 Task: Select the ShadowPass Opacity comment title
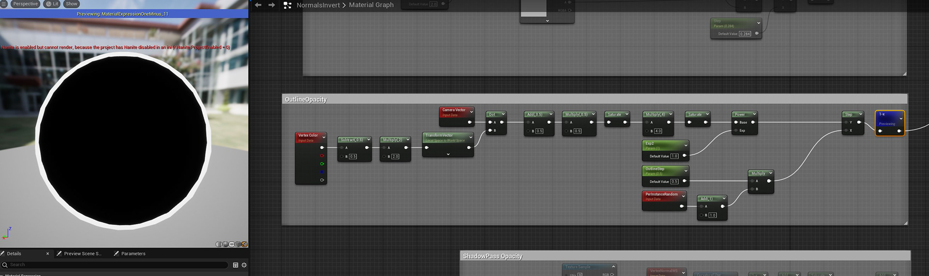(x=493, y=256)
